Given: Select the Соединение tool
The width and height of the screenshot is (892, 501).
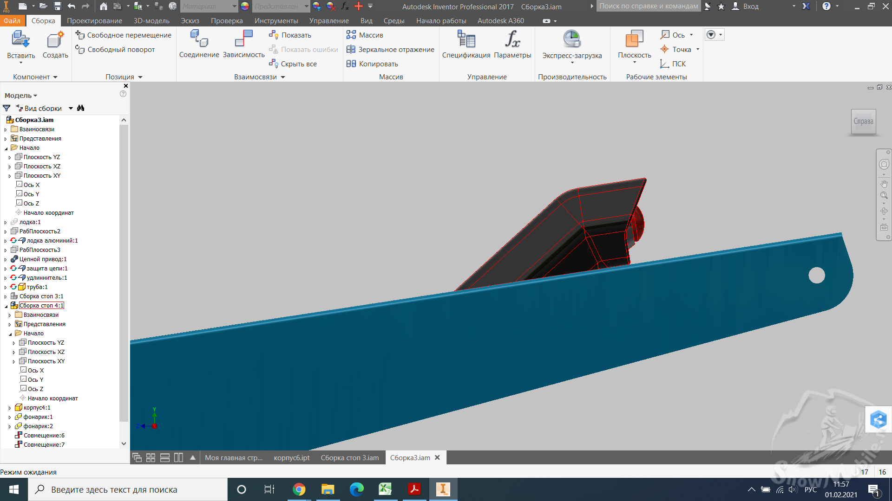Looking at the screenshot, I should tap(199, 45).
